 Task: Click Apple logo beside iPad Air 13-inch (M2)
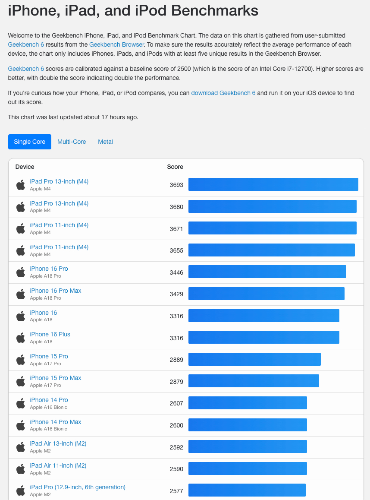click(21, 447)
